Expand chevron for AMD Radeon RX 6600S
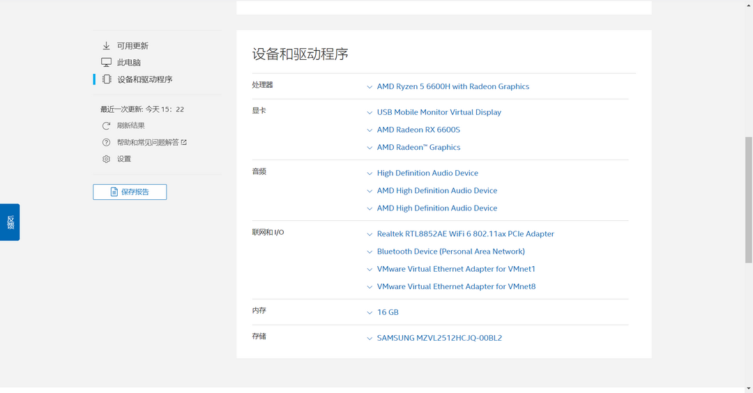The image size is (753, 393). pos(370,130)
